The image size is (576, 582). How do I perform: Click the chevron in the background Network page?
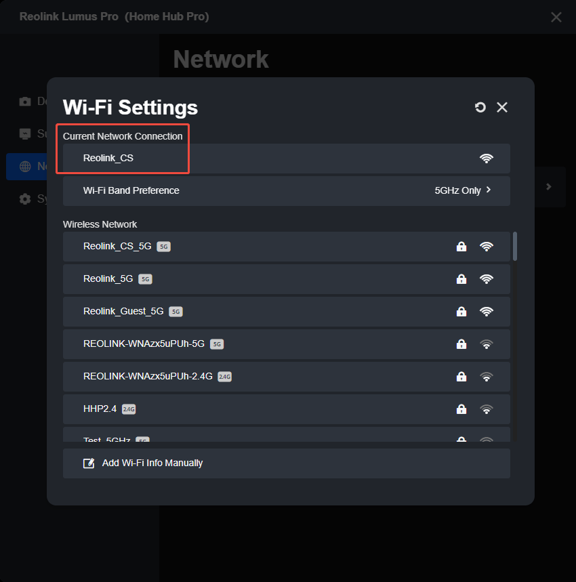tap(548, 187)
